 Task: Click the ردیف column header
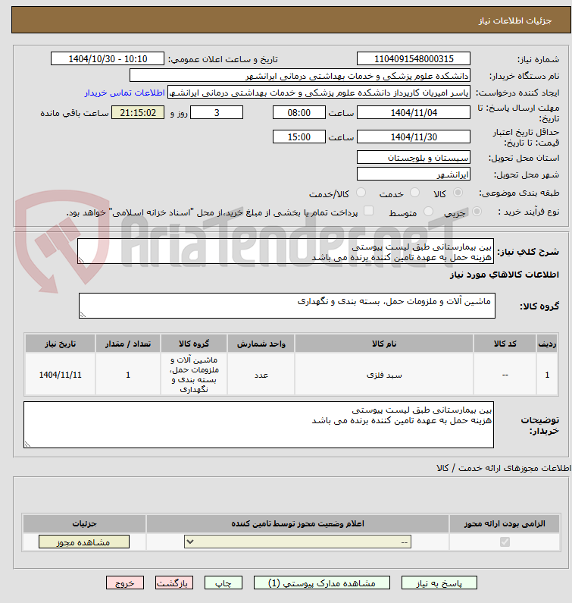[x=547, y=344]
